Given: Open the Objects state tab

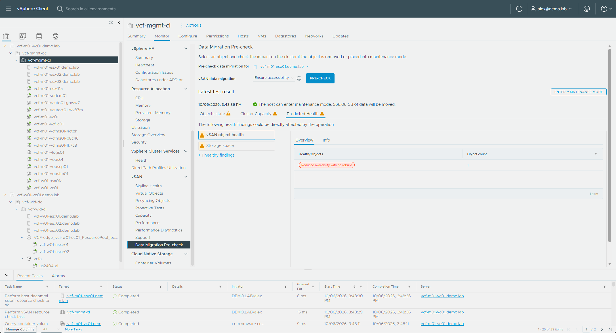Looking at the screenshot, I should (215, 114).
